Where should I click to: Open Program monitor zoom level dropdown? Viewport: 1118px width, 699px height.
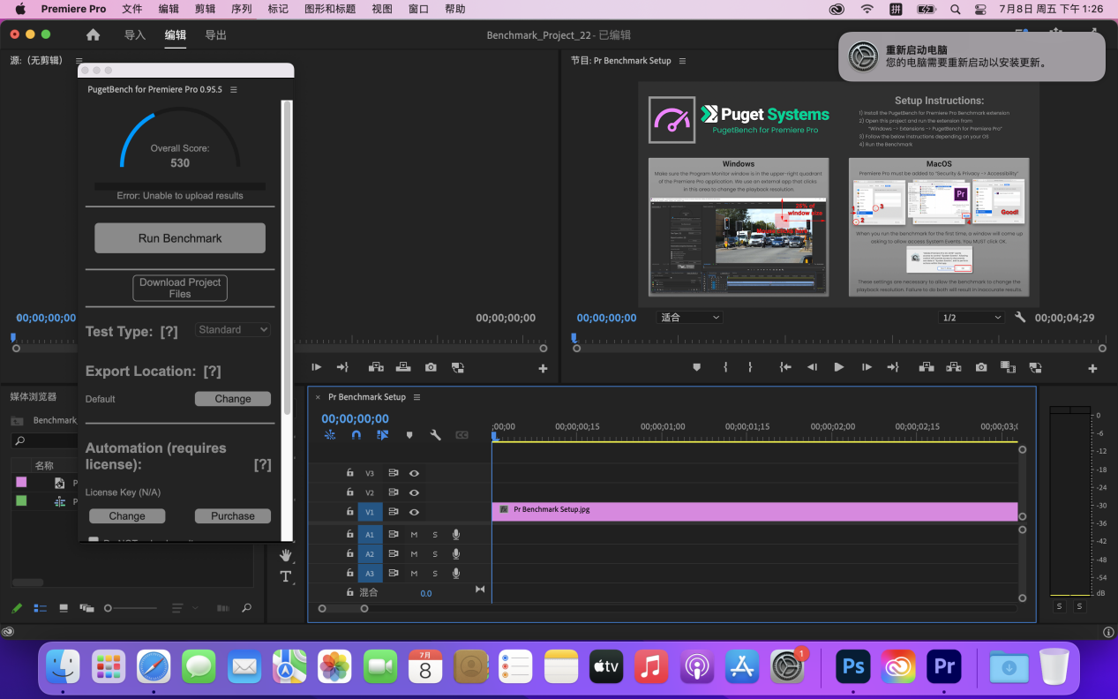click(690, 318)
